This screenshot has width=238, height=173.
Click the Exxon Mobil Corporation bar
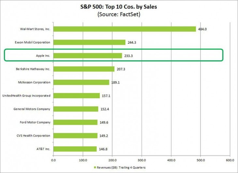click(89, 42)
